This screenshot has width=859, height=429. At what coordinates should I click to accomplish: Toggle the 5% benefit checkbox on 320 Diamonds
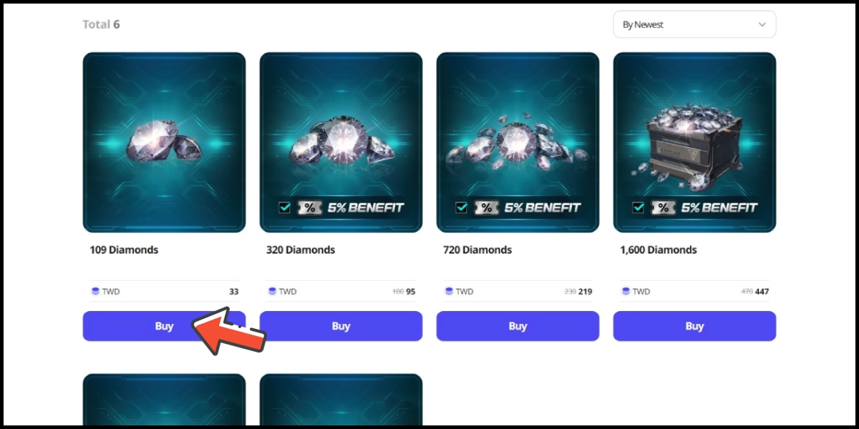(285, 207)
